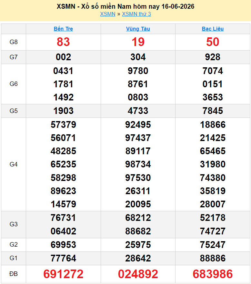Click G6 number 0151
The width and height of the screenshot is (251, 284).
pos(213,84)
